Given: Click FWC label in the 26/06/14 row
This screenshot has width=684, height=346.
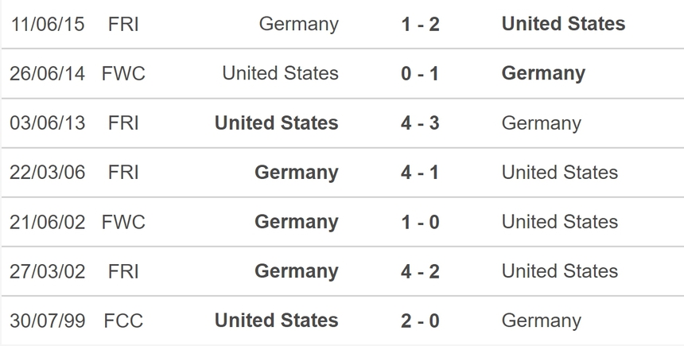Looking at the screenshot, I should tap(123, 73).
